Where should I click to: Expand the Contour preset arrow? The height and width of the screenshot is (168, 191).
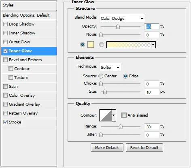coord(114,115)
